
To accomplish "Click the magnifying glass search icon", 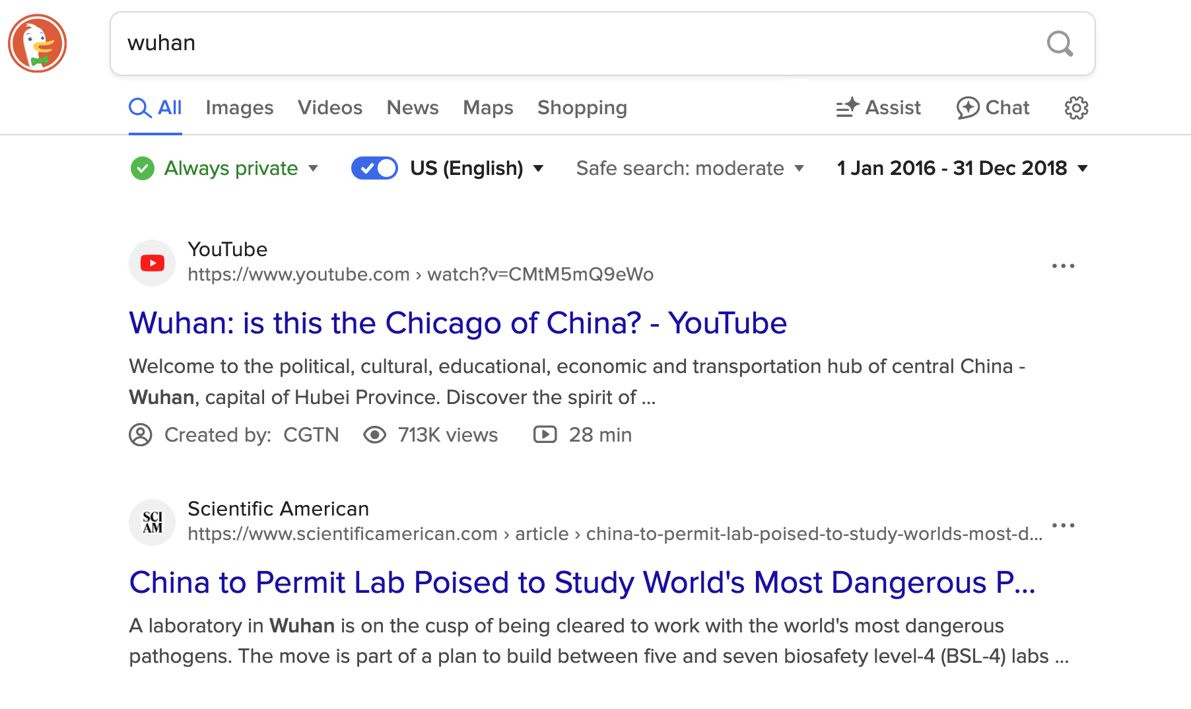I will click(x=1059, y=44).
